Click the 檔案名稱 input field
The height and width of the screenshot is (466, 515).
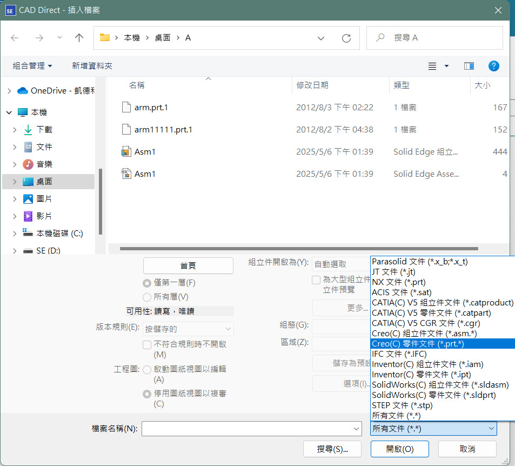pos(252,429)
